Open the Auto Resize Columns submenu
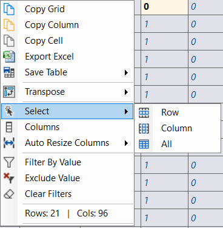223x228 pixels. pos(67,143)
